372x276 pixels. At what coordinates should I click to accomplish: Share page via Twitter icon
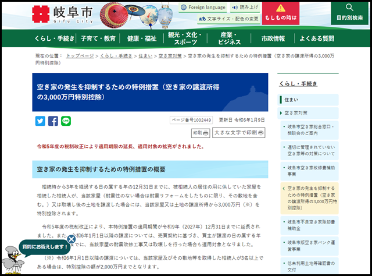(40, 121)
